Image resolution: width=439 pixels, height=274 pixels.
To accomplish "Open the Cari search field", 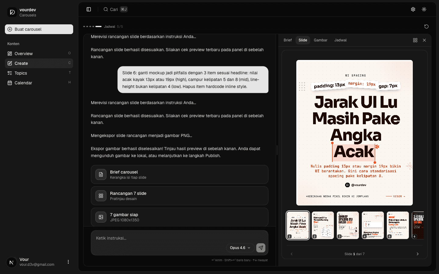I will pyautogui.click(x=115, y=9).
